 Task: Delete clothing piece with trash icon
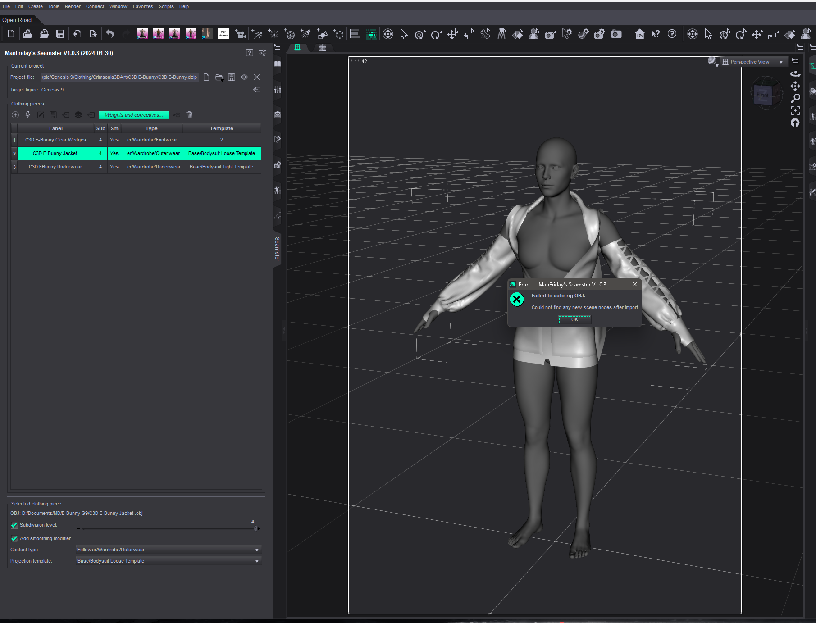click(189, 115)
